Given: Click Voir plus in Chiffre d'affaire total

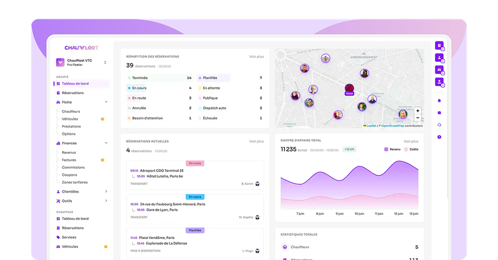Looking at the screenshot, I should (x=411, y=141).
